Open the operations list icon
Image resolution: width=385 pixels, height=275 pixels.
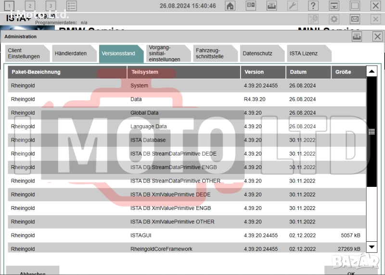coord(72,6)
